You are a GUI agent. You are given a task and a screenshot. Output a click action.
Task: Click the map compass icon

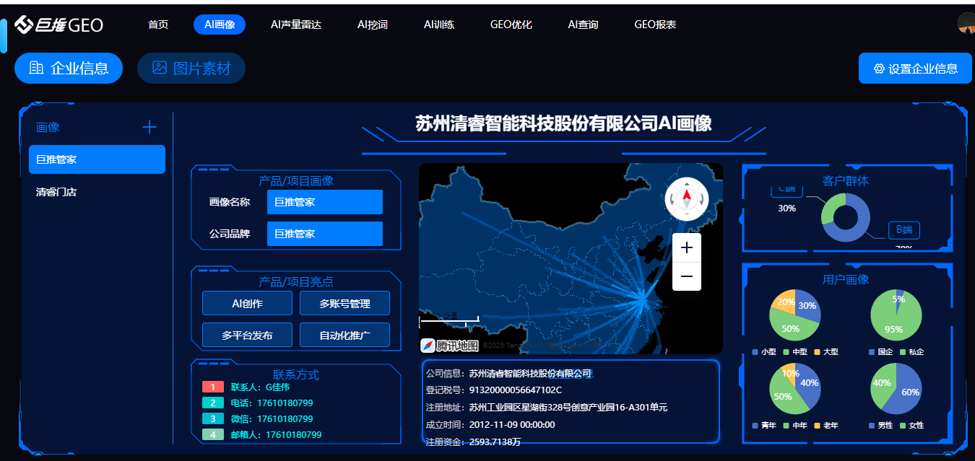[x=687, y=198]
